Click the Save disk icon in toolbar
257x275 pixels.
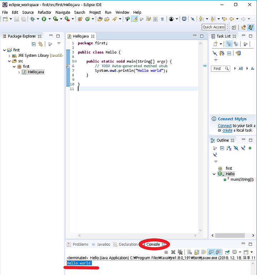16,19
